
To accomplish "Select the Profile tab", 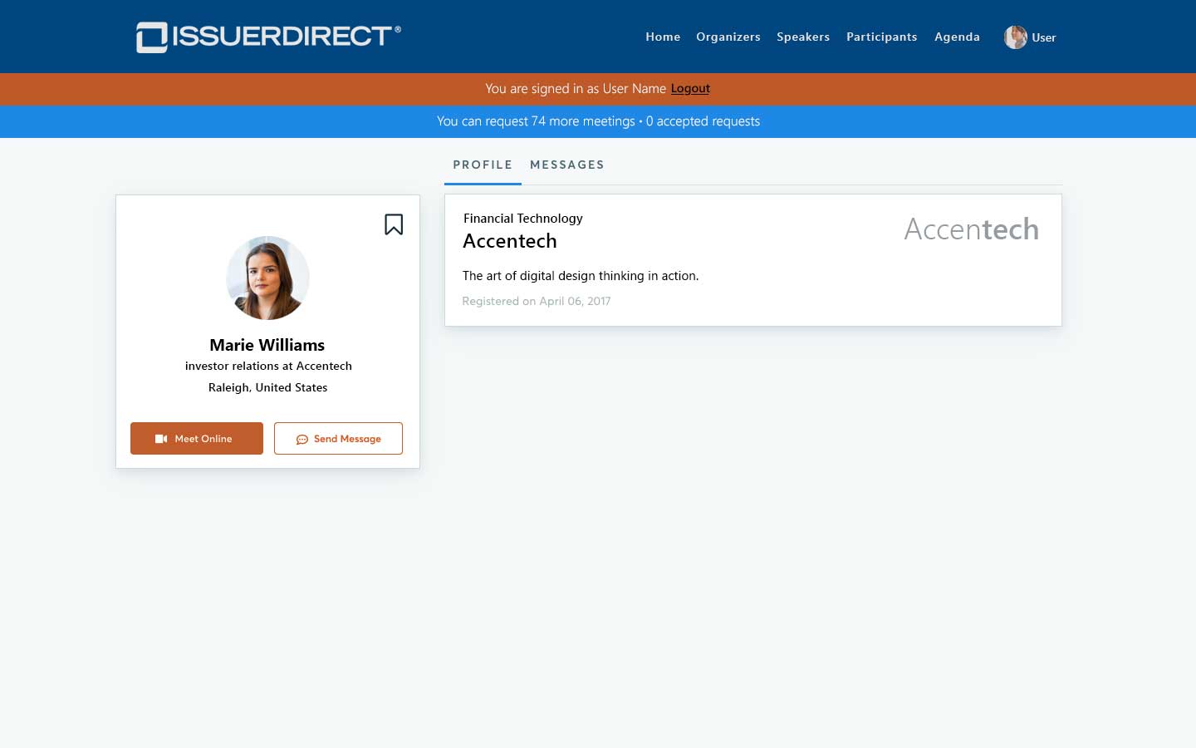I will point(483,165).
